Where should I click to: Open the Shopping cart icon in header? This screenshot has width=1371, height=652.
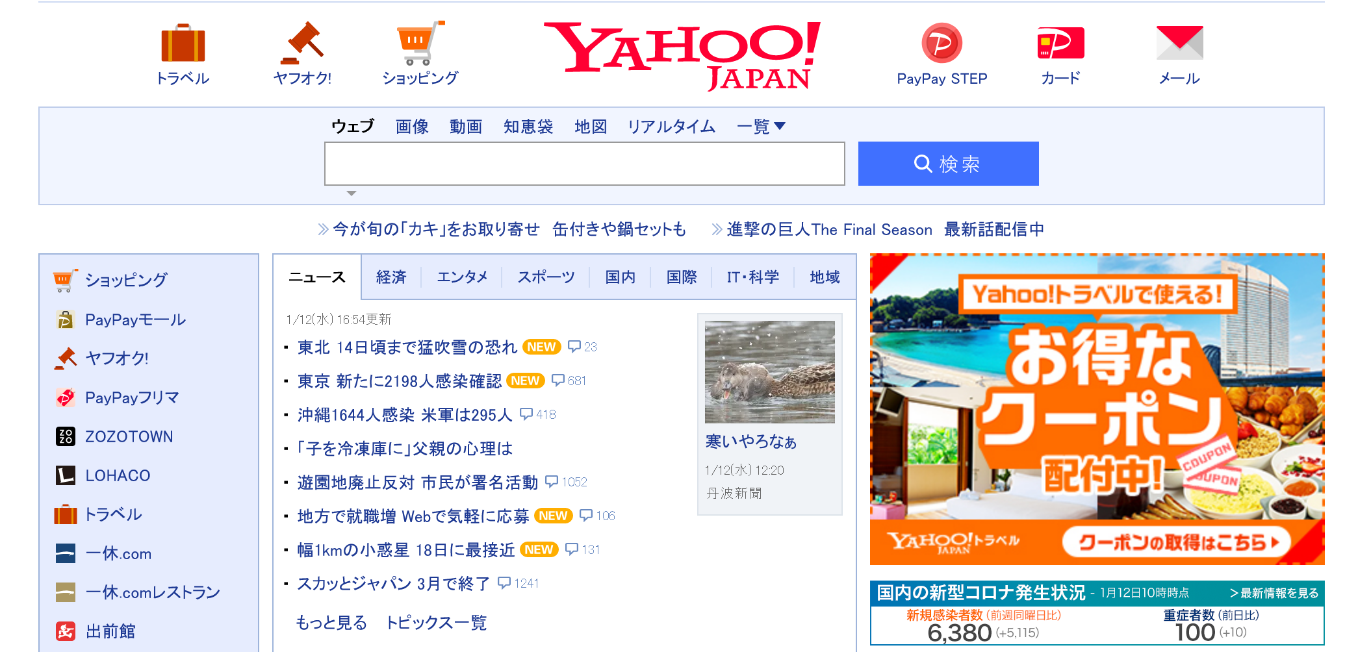pyautogui.click(x=420, y=43)
